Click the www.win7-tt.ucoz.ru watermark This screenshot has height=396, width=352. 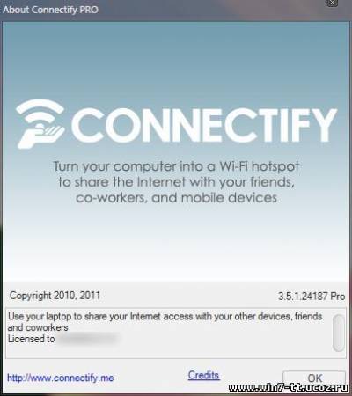click(x=288, y=388)
